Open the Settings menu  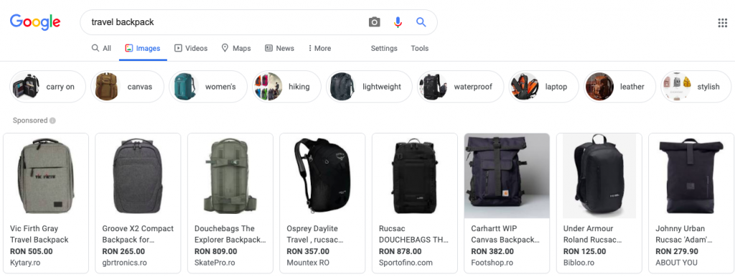[384, 48]
